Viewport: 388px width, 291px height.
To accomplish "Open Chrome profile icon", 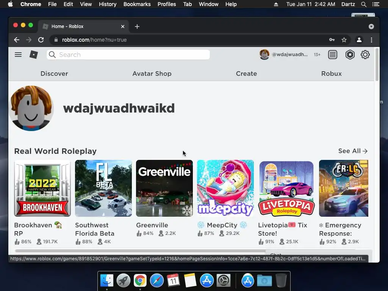I will [359, 40].
